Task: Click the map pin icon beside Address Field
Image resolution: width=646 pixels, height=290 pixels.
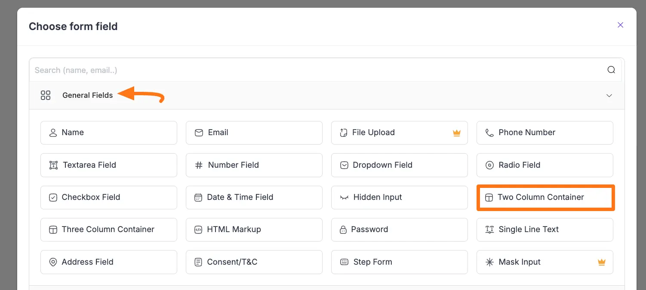Action: click(53, 262)
